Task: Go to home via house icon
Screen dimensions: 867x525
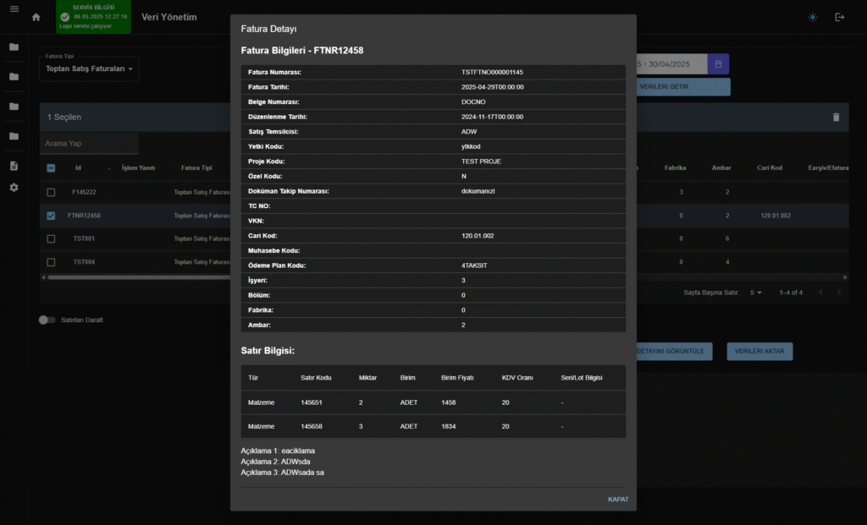Action: click(36, 17)
